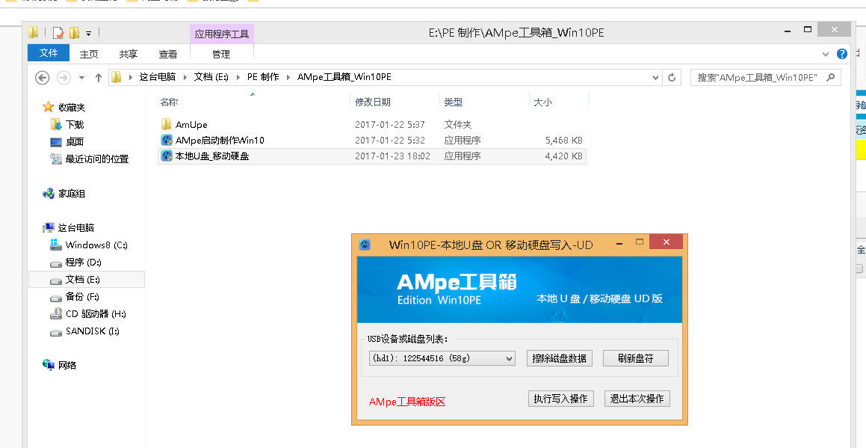Click the 擦除磁盘数据 button

[560, 358]
